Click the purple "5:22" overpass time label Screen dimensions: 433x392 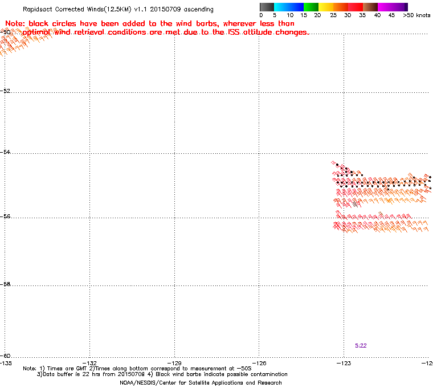pos(361,346)
